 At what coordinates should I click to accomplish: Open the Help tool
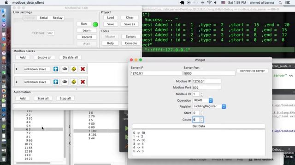coord(110,43)
